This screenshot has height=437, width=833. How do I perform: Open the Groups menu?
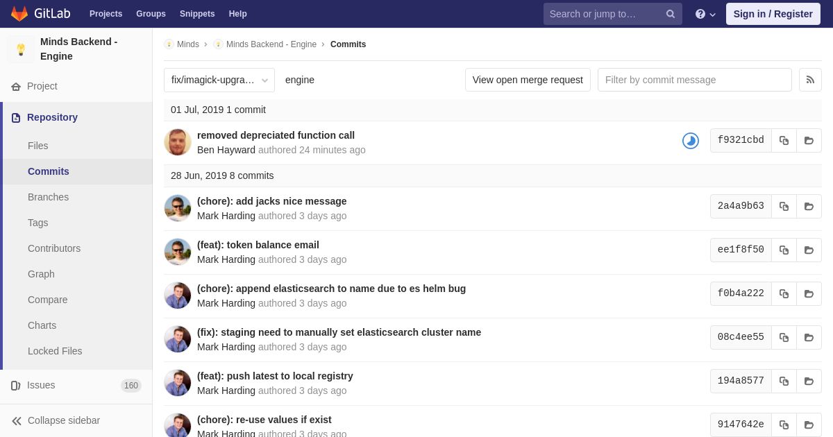point(151,14)
